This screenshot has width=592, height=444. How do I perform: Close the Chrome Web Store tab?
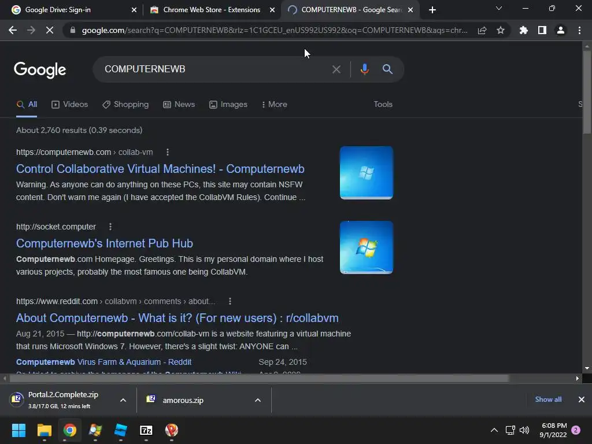click(x=272, y=10)
